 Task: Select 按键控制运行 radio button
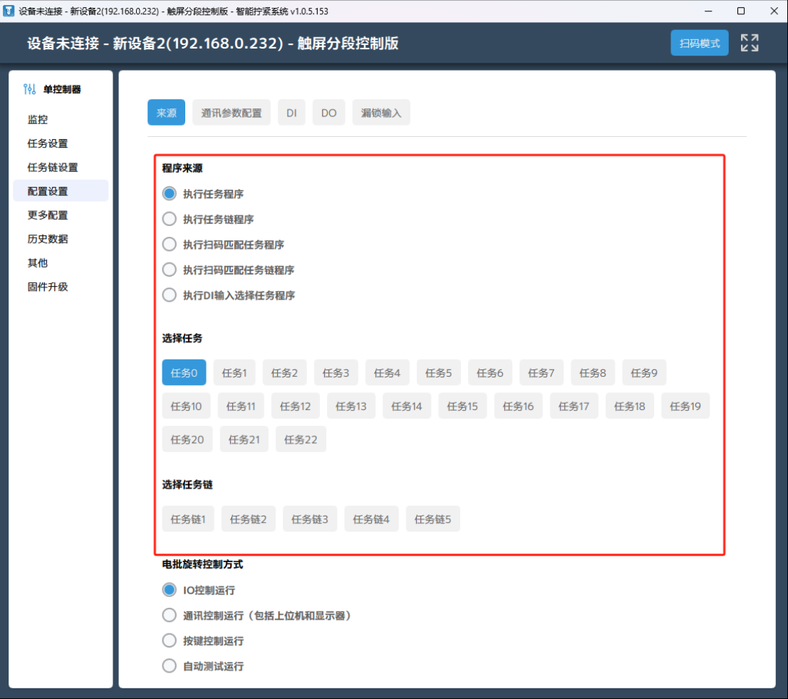(170, 641)
